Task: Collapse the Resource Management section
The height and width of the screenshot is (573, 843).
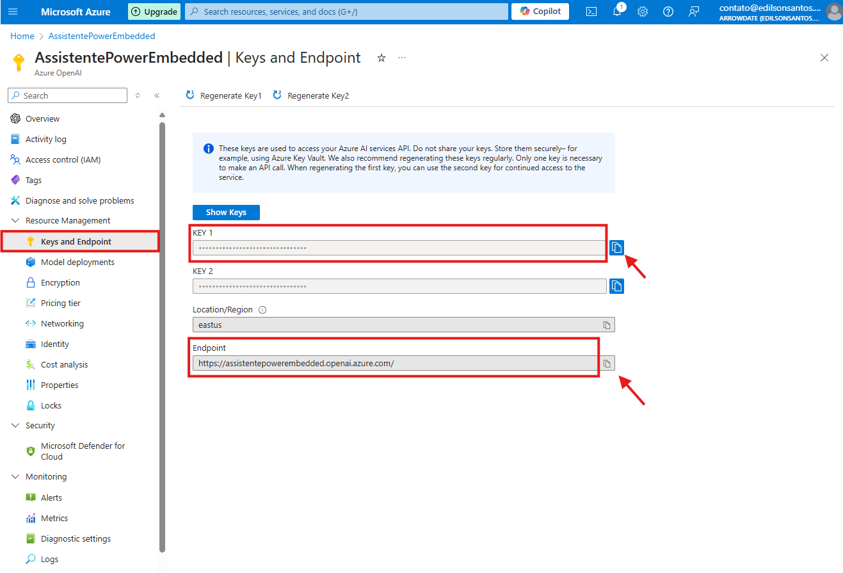Action: coord(15,220)
